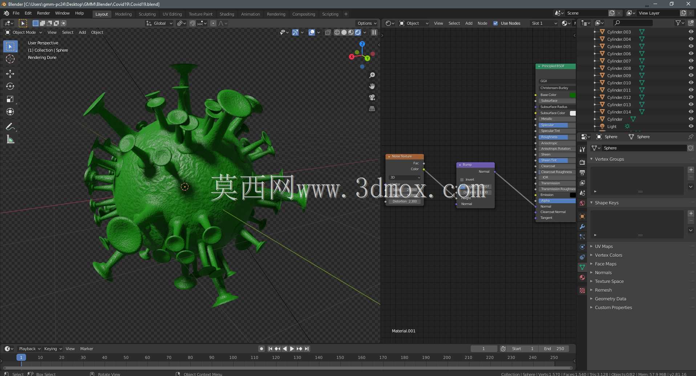Switch perspective/orthographic grid icon
This screenshot has width=696, height=376.
click(x=372, y=109)
